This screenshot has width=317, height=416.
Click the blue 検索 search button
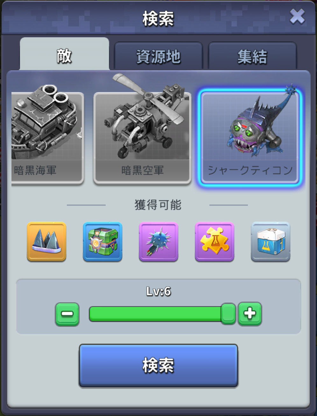158,365
